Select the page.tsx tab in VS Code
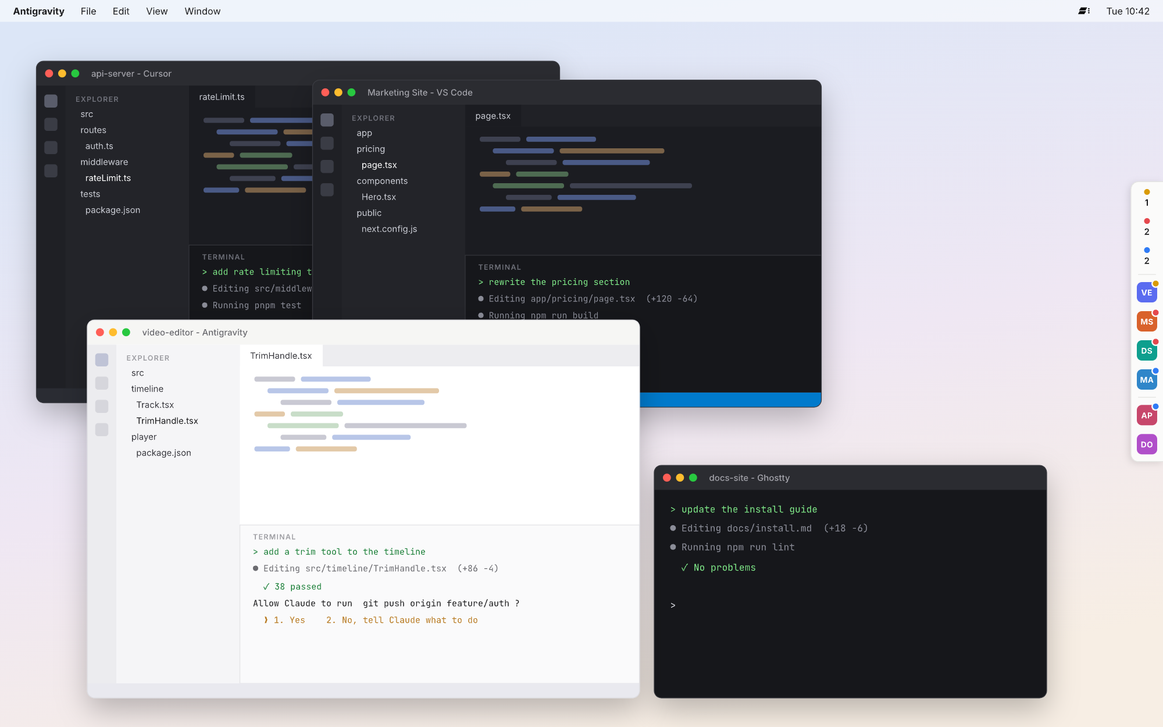This screenshot has height=727, width=1163. [x=493, y=116]
